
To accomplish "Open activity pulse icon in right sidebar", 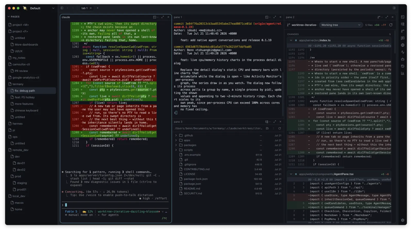I will click(402, 52).
